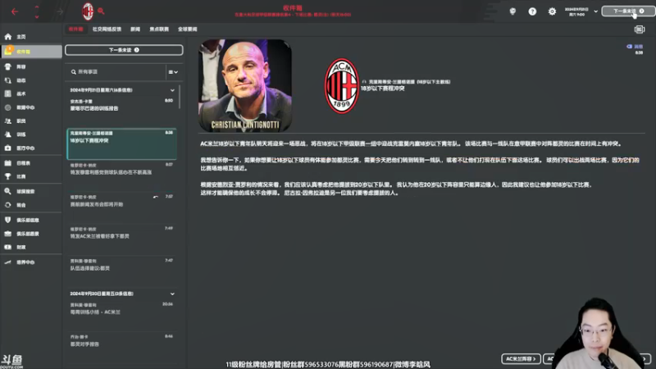Open Club Vision (俱乐部愿景) in the sidebar

pos(31,234)
